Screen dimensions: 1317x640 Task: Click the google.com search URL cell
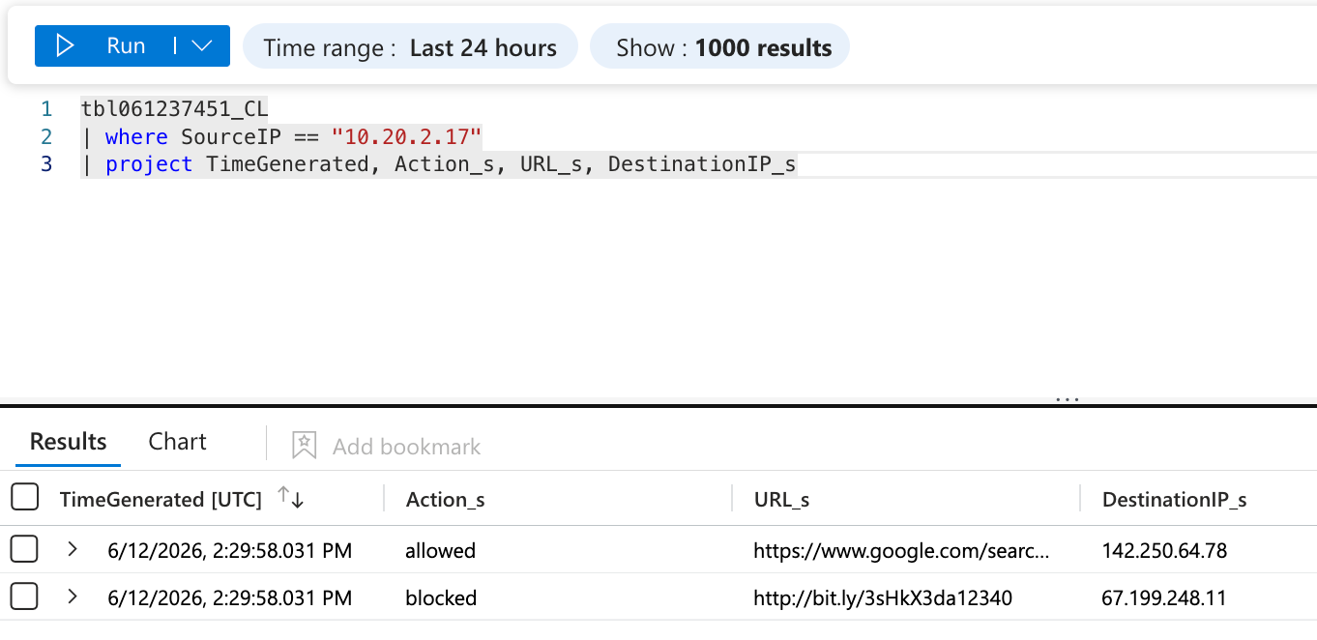tap(901, 550)
